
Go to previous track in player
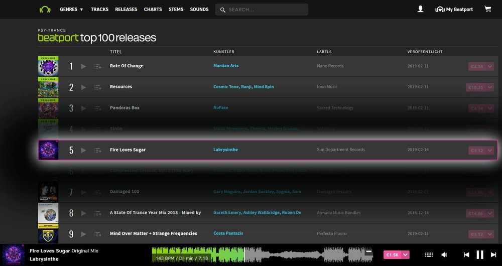466,255
